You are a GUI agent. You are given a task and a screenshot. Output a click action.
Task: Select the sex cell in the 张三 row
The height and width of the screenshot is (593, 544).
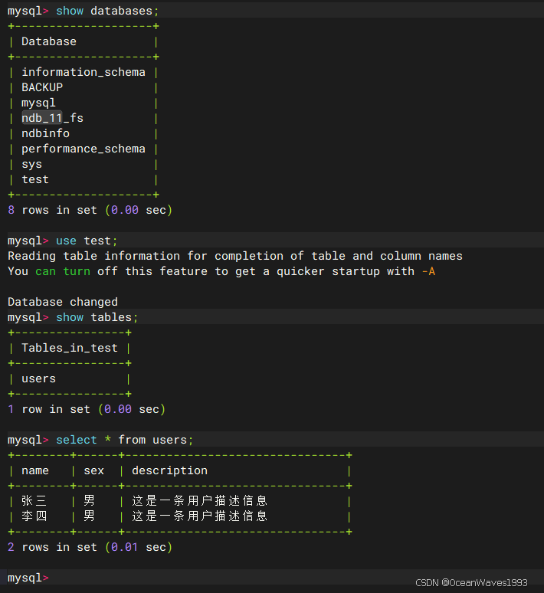click(90, 501)
